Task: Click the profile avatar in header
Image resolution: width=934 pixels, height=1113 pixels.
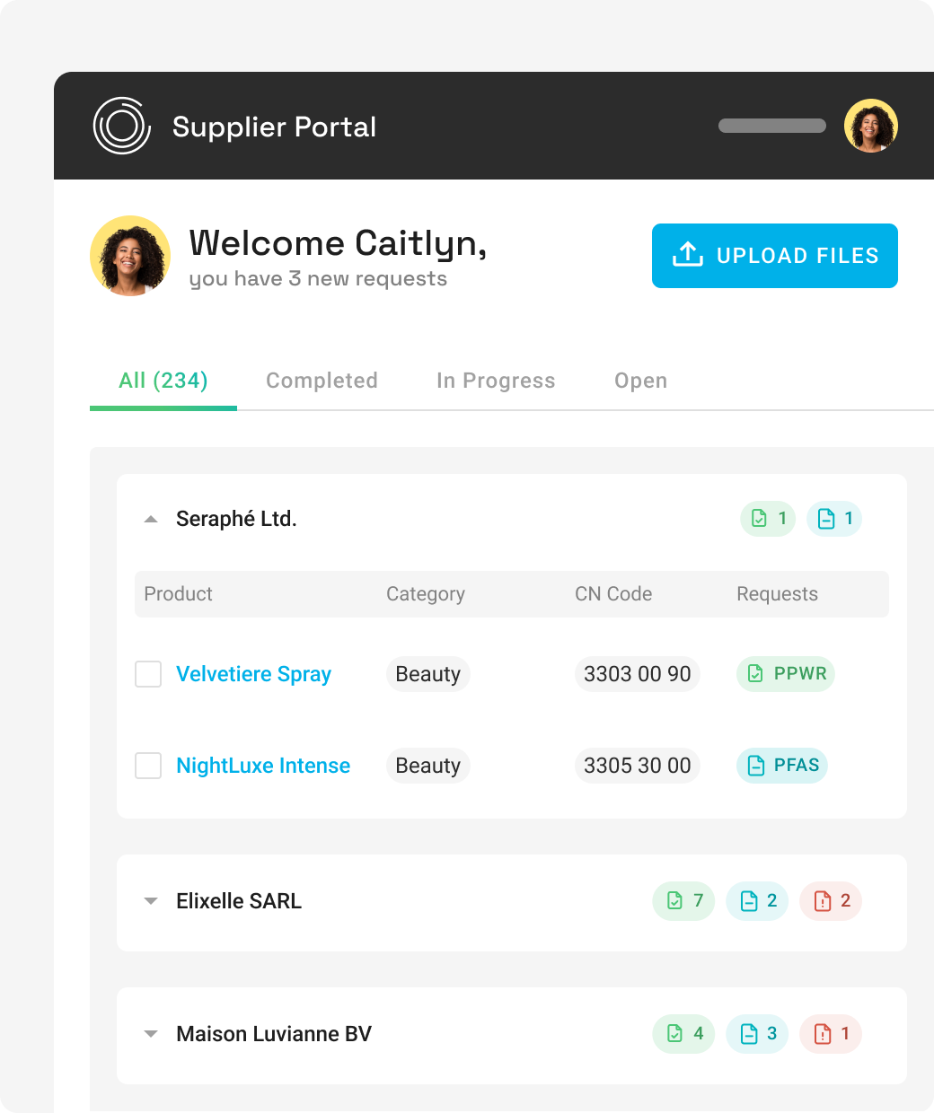Action: click(x=871, y=126)
